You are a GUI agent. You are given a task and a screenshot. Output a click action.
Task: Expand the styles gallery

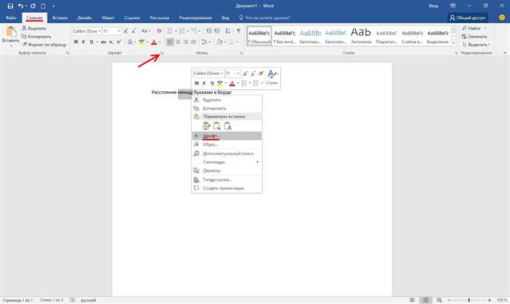(x=454, y=43)
